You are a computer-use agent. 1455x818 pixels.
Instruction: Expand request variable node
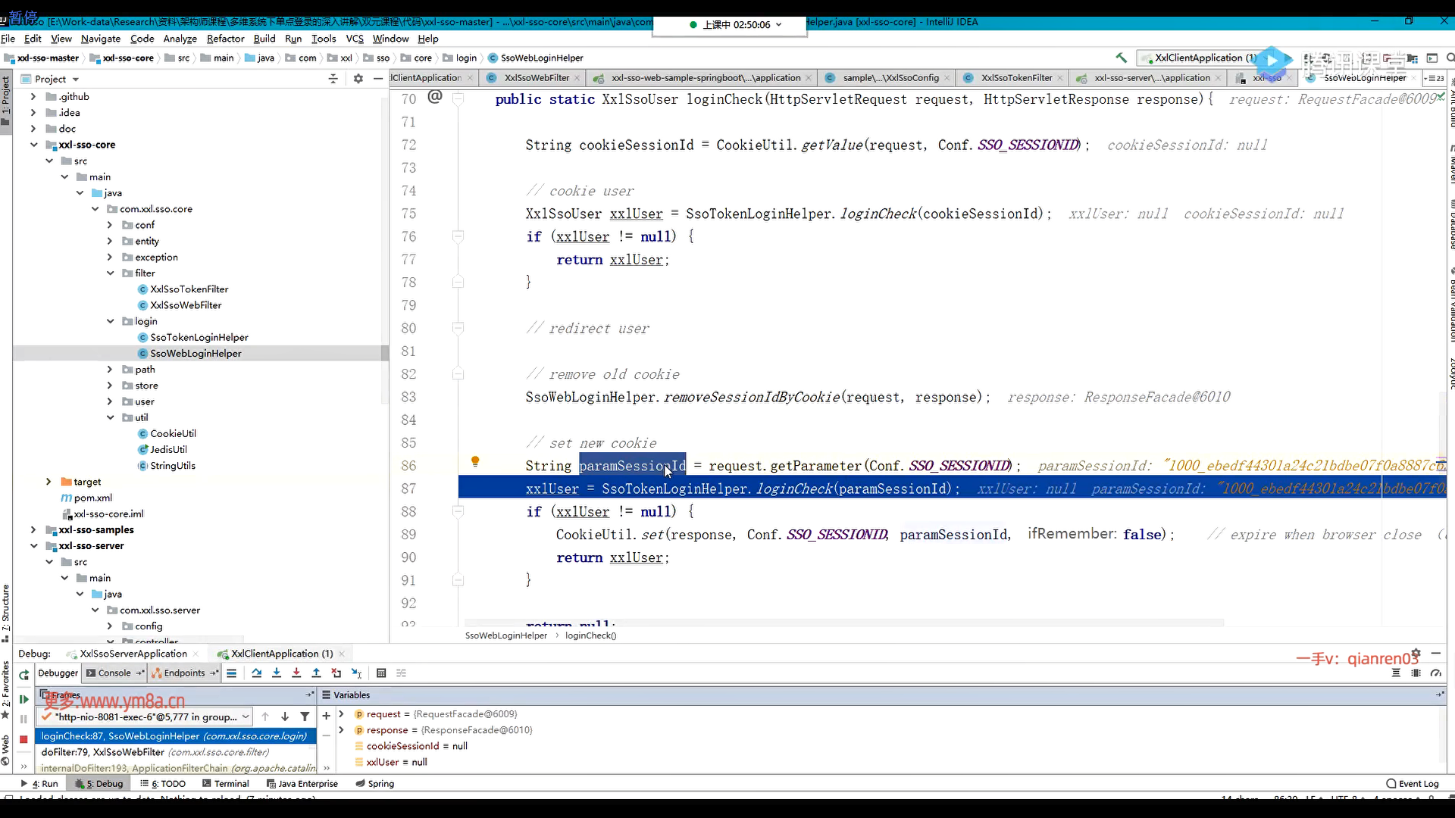pyautogui.click(x=341, y=713)
